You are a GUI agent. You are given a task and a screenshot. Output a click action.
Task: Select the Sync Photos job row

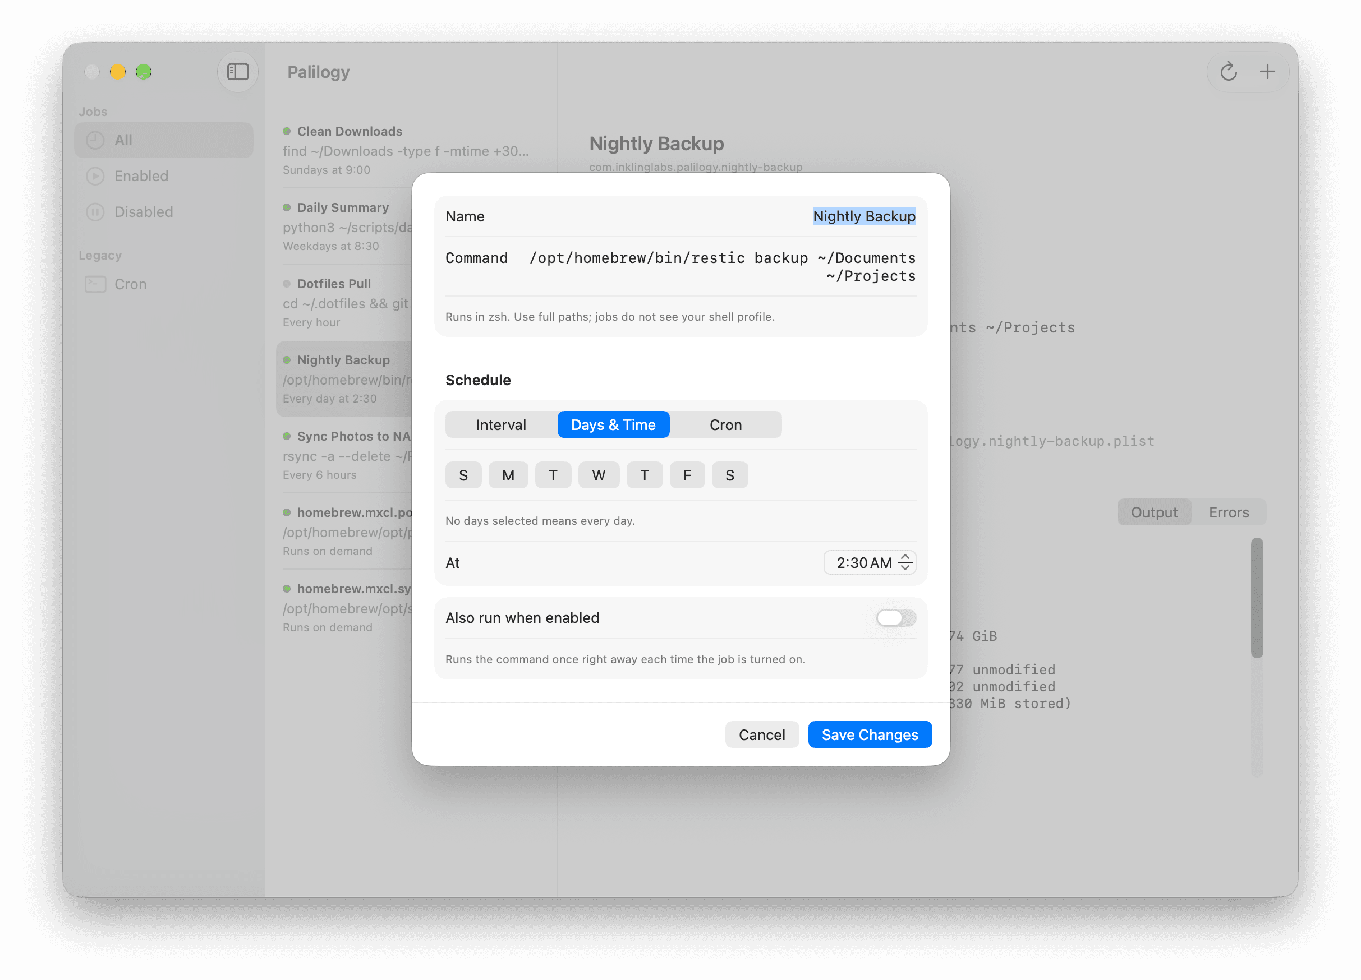345,455
